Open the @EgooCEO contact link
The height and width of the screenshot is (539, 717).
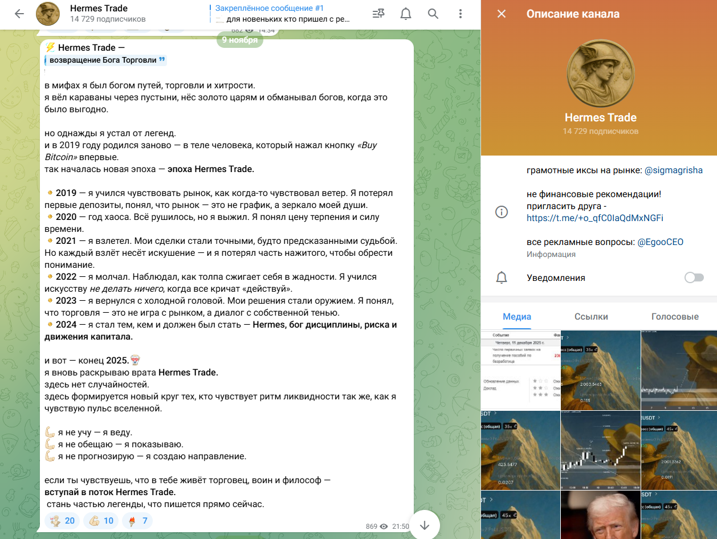pos(660,242)
